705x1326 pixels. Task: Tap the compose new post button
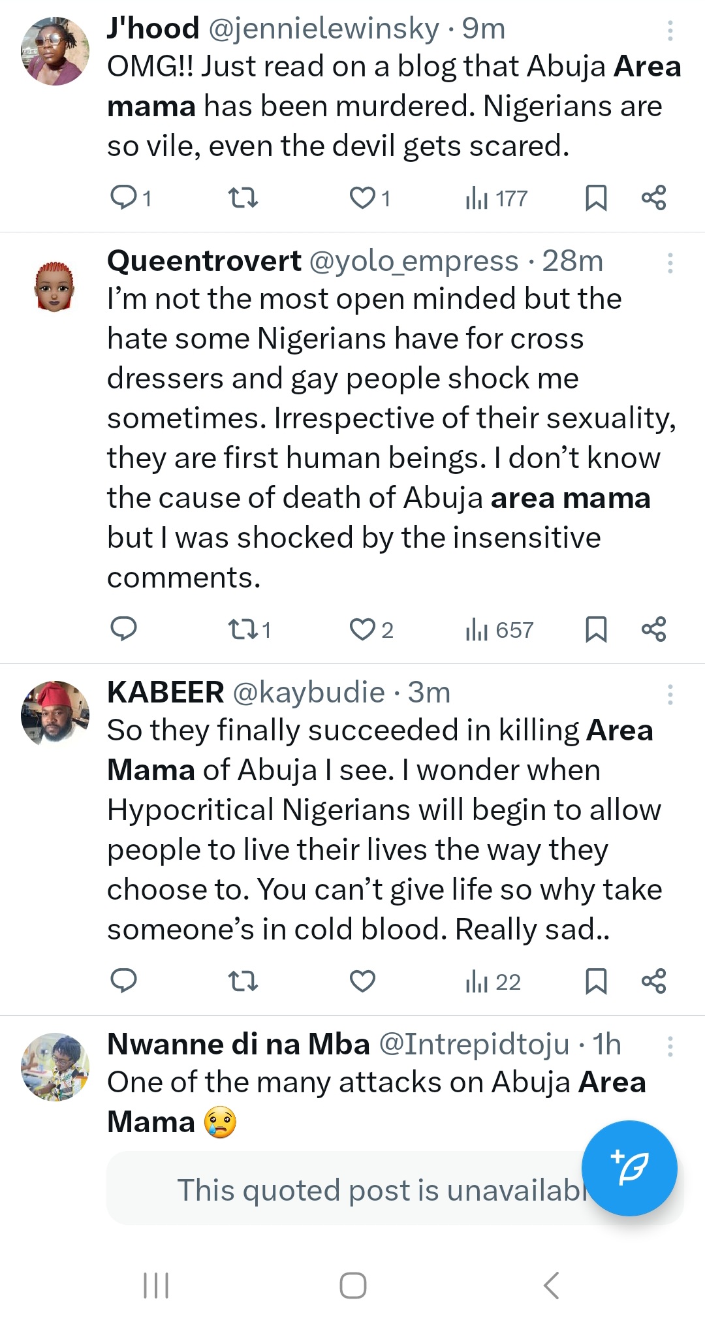[x=629, y=1168]
